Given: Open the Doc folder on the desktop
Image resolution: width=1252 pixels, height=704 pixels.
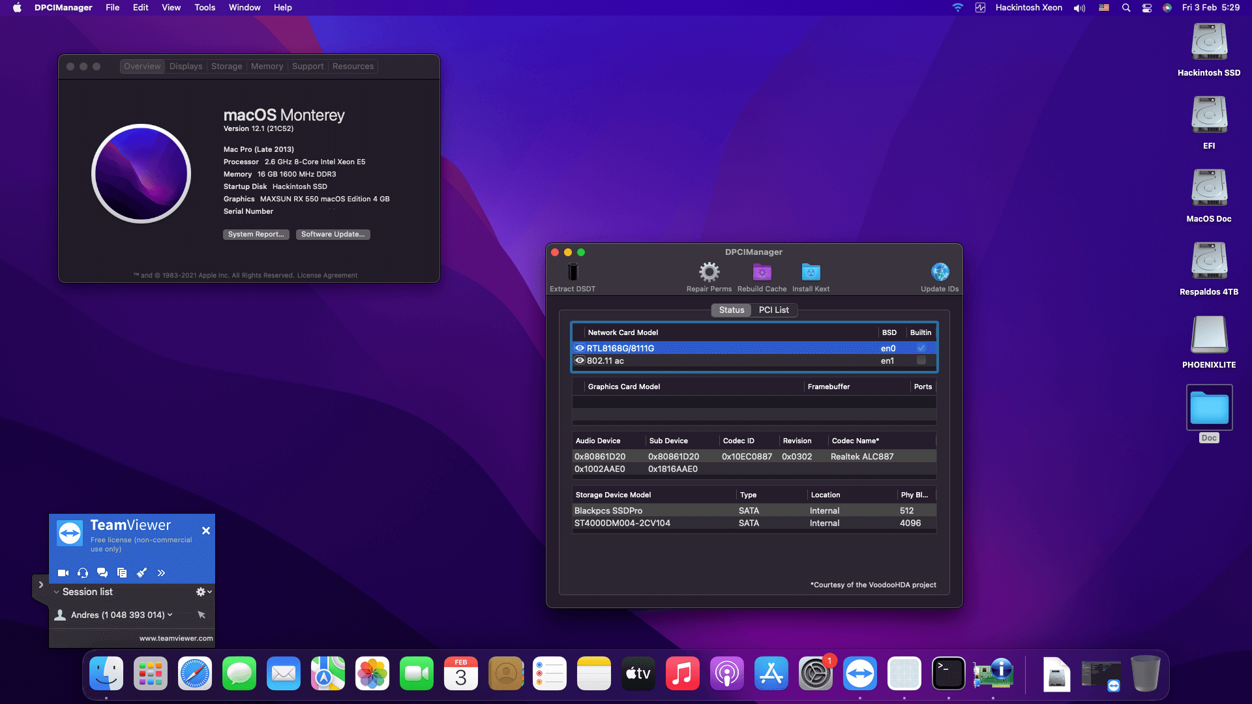Looking at the screenshot, I should click(x=1209, y=408).
